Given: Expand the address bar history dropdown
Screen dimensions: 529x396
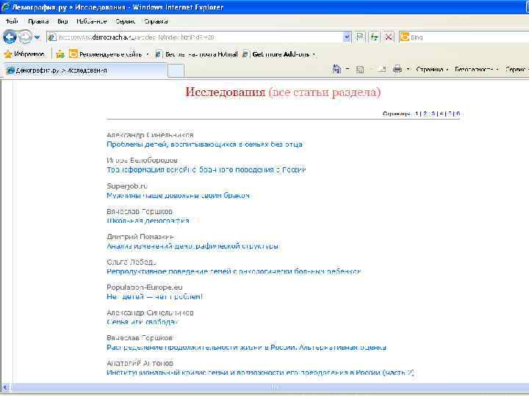Looking at the screenshot, I should [x=347, y=37].
